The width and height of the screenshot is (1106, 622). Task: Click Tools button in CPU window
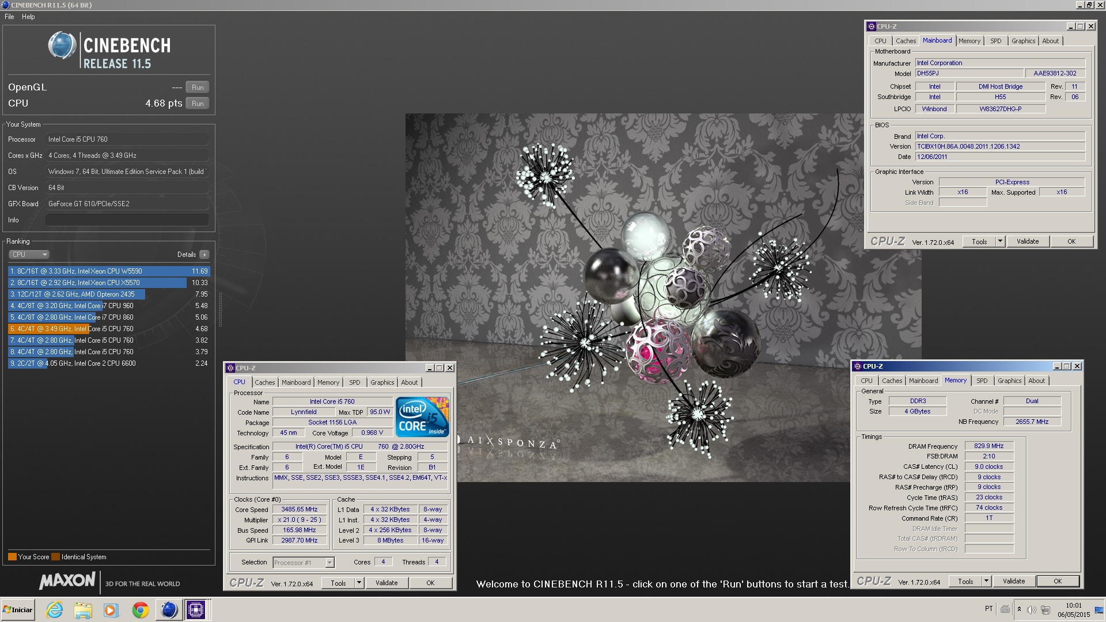click(338, 583)
